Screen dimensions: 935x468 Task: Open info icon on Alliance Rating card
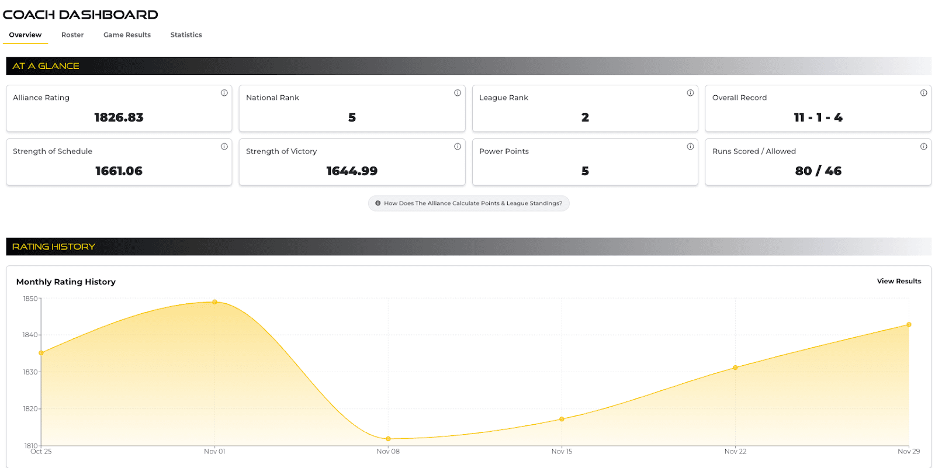(224, 93)
